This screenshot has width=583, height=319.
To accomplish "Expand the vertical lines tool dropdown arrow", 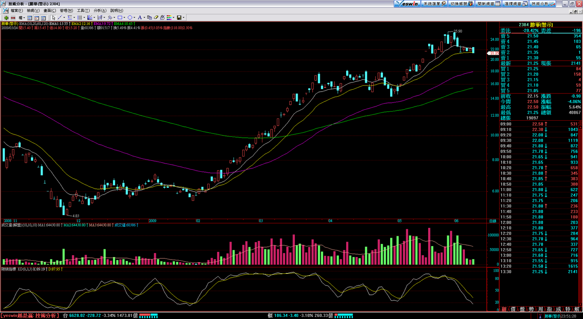I will point(84,17).
